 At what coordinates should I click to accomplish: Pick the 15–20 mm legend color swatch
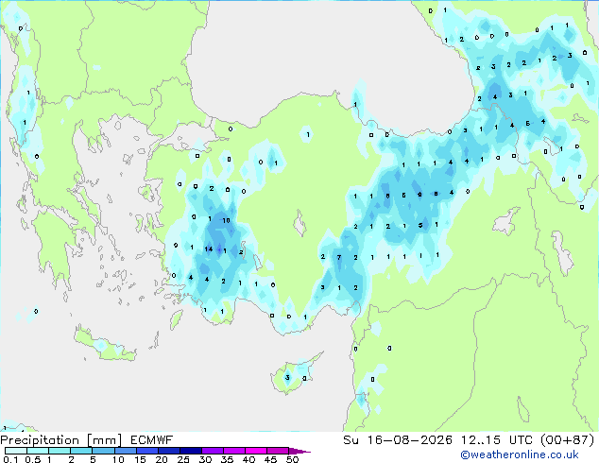tap(146, 451)
